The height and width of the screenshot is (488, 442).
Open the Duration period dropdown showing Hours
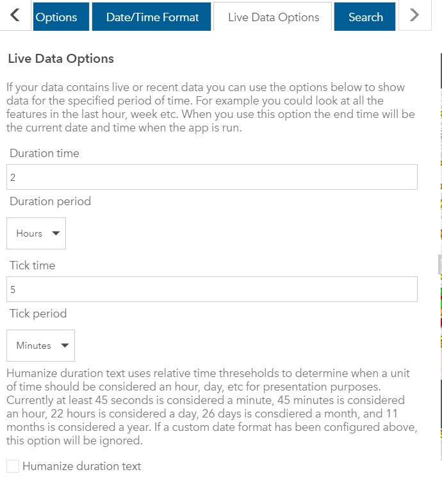pyautogui.click(x=36, y=233)
